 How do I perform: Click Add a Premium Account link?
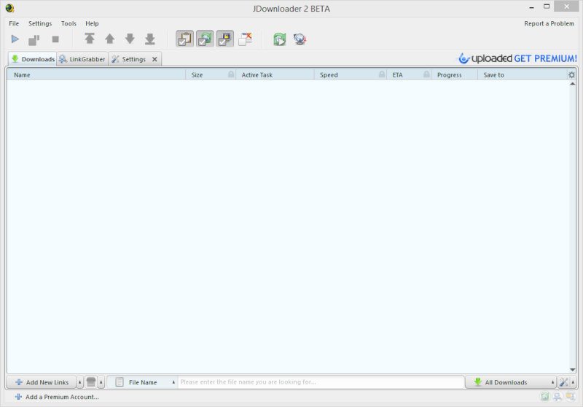click(57, 397)
